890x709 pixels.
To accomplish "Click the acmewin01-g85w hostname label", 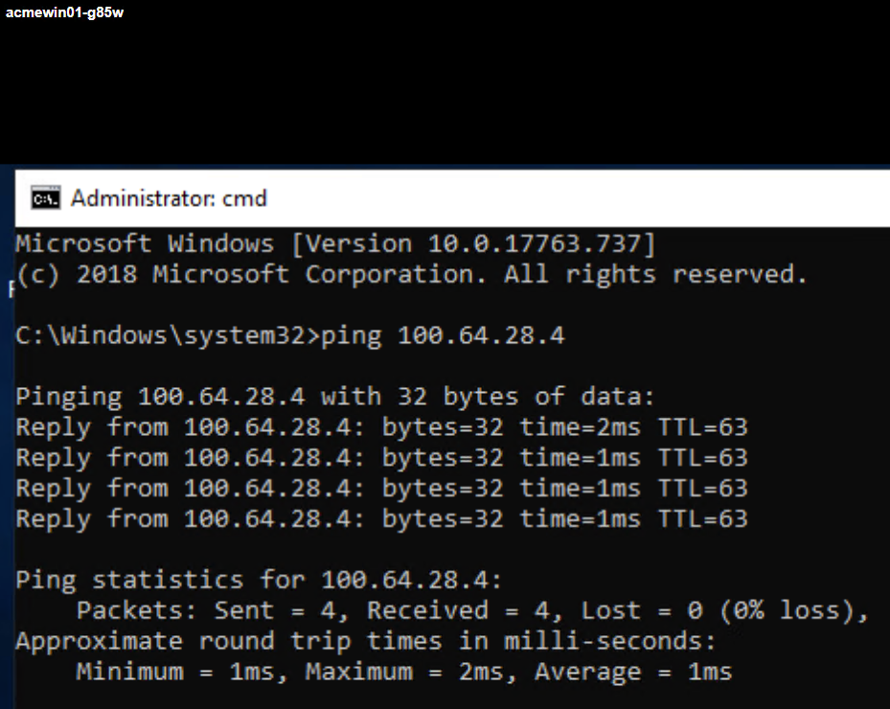I will [64, 12].
